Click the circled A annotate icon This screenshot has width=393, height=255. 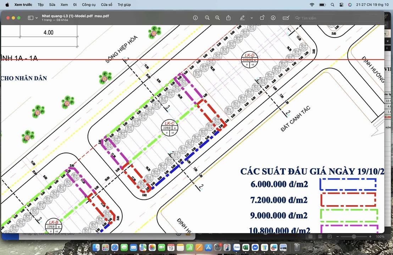tap(273, 18)
